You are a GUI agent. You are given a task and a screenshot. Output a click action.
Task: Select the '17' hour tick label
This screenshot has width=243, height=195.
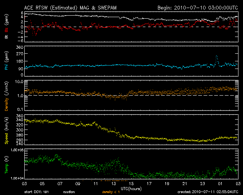[149, 184]
